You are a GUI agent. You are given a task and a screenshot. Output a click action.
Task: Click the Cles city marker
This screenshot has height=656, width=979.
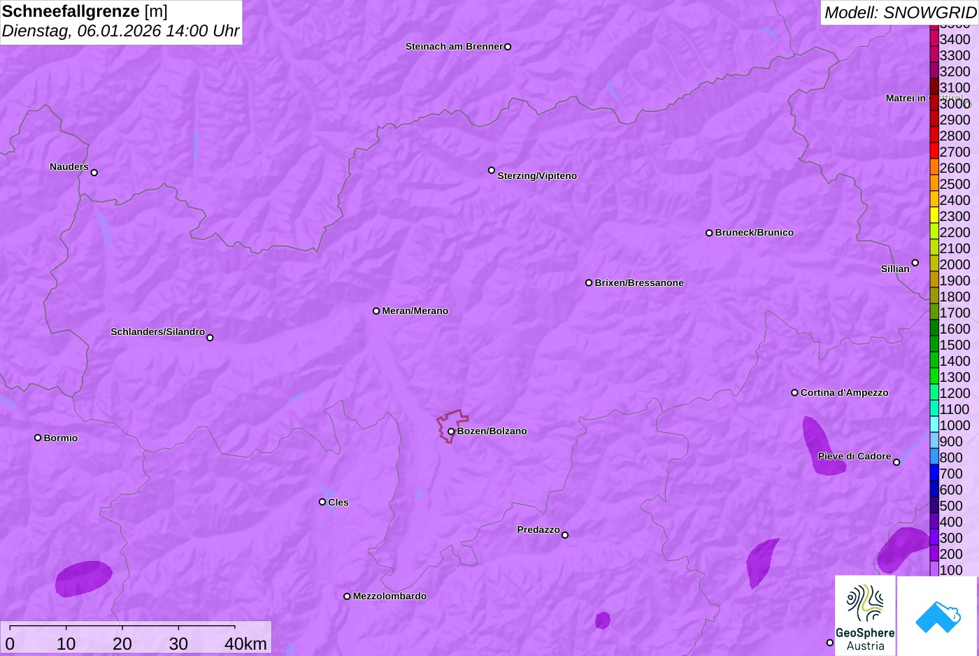click(x=322, y=501)
